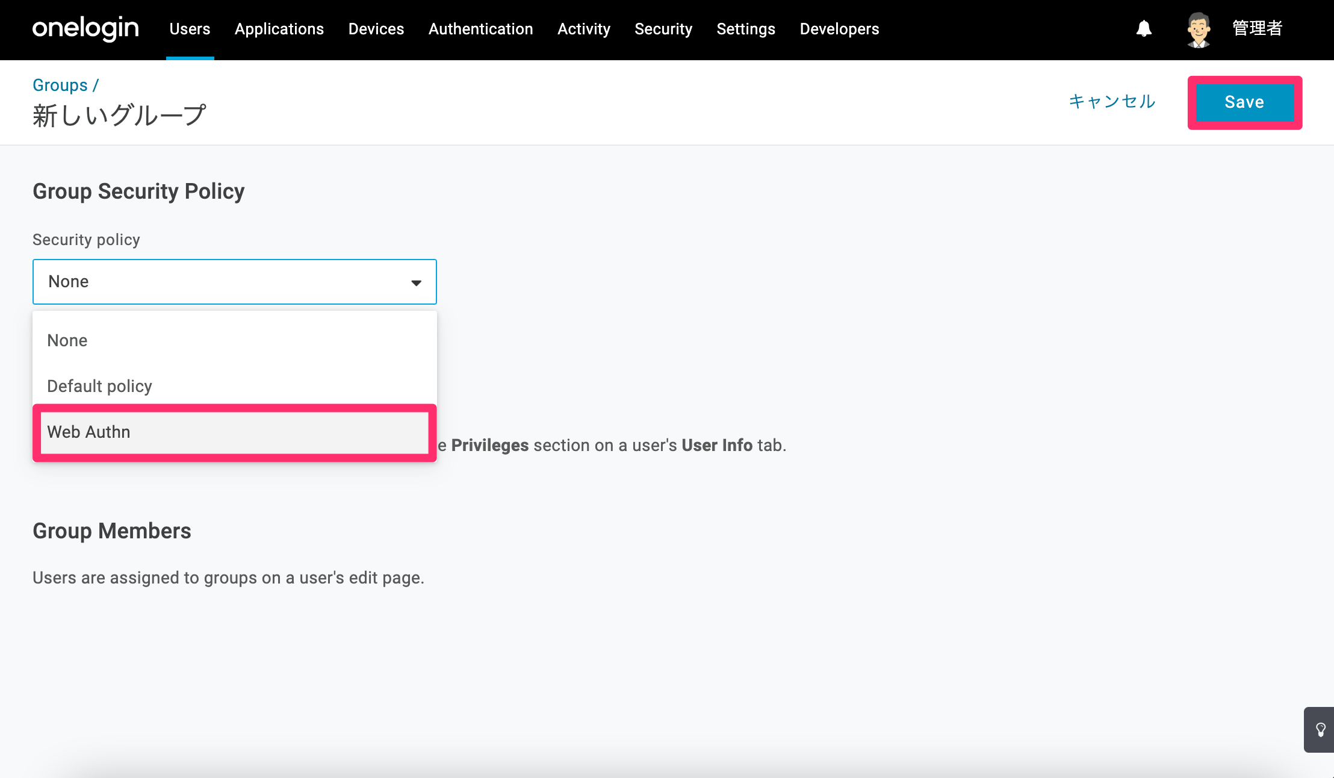Screen dimensions: 1334x778
Task: Pick None in the policy list
Action: point(235,340)
